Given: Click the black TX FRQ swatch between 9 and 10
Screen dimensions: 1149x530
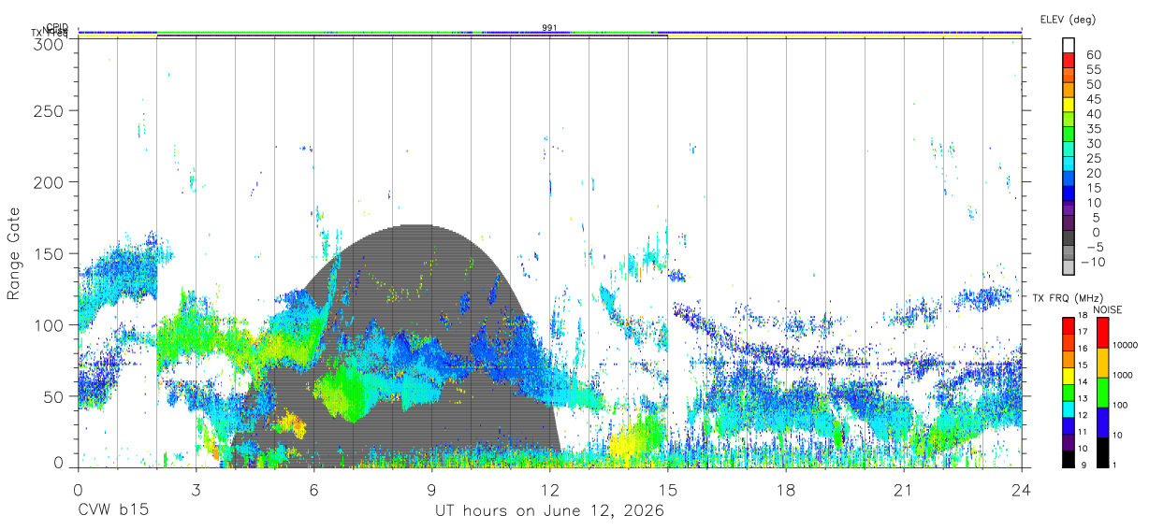Looking at the screenshot, I should (1068, 457).
